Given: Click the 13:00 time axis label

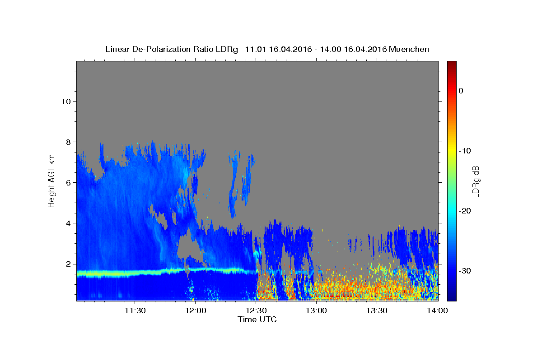Looking at the screenshot, I should (x=317, y=310).
